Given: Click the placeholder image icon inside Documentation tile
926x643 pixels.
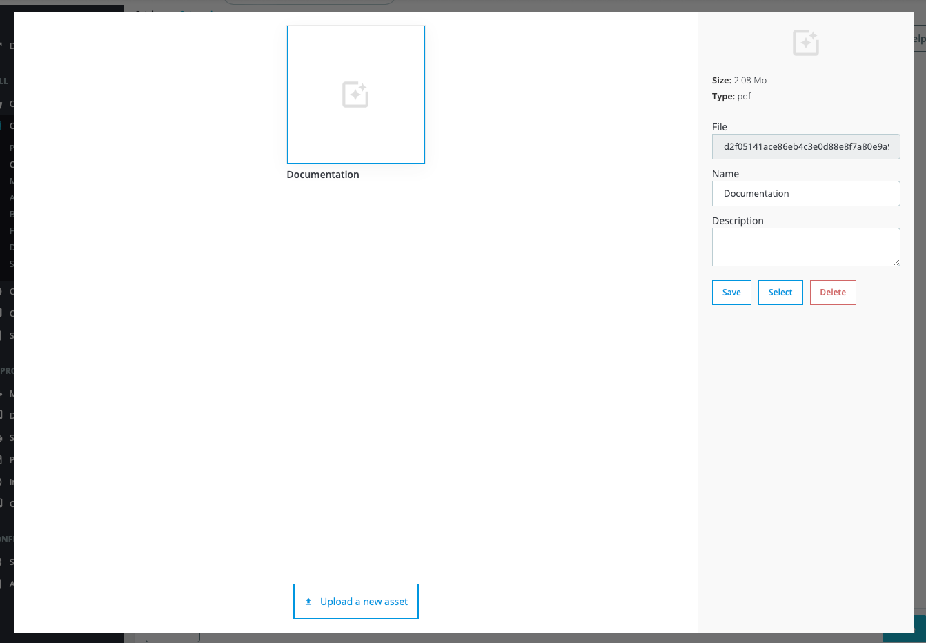Looking at the screenshot, I should click(x=355, y=95).
